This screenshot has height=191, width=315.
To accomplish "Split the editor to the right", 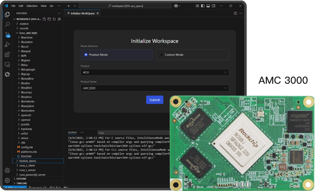I will (x=235, y=13).
